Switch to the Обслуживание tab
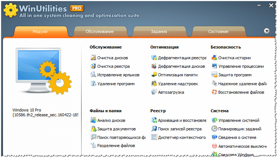 tap(100, 31)
